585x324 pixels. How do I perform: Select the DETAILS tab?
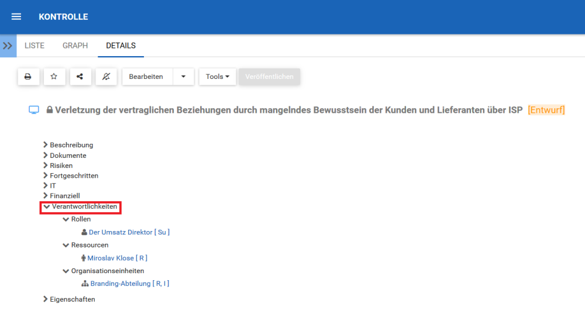[121, 46]
